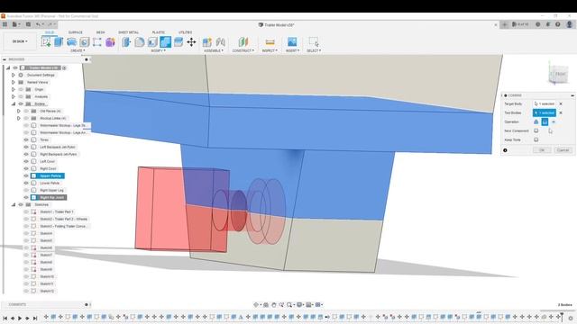The width and height of the screenshot is (577, 324).
Task: Collapse the Sketches folder
Action: tap(14, 204)
